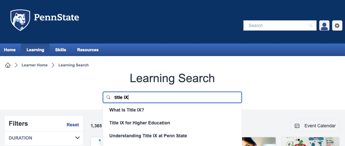This screenshot has width=345, height=146.
Task: Open the user profile icon
Action: tap(324, 25)
